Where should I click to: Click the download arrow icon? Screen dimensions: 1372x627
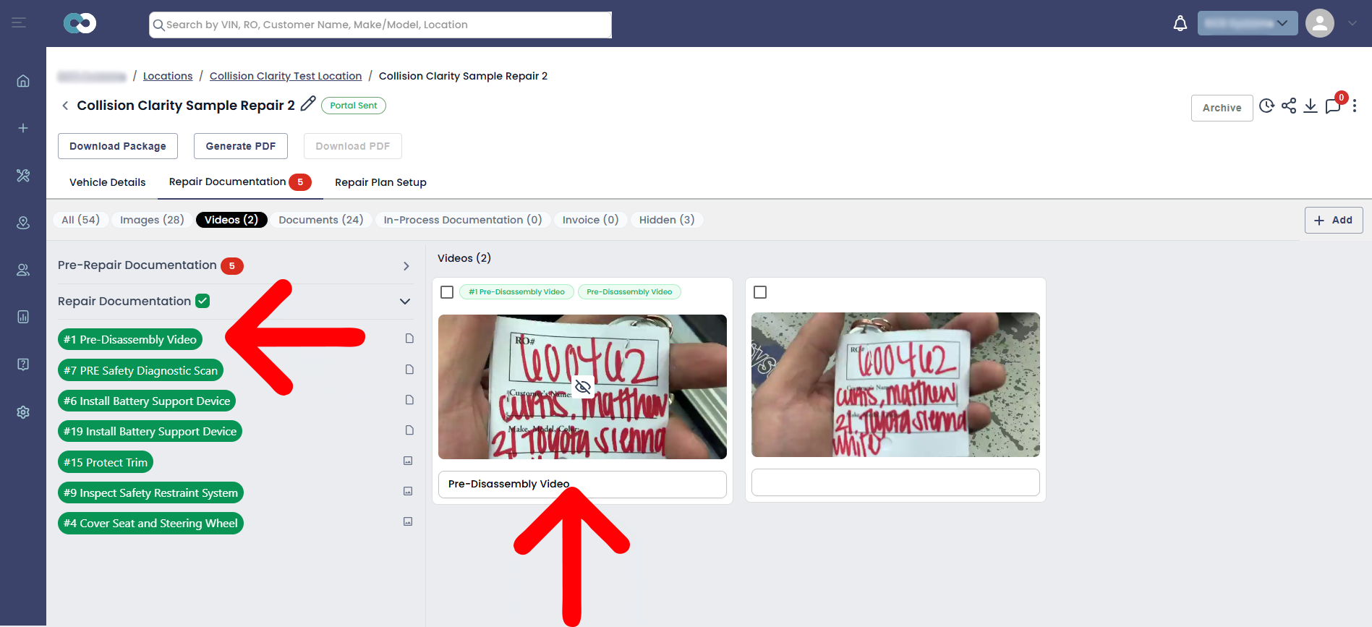pos(1311,106)
